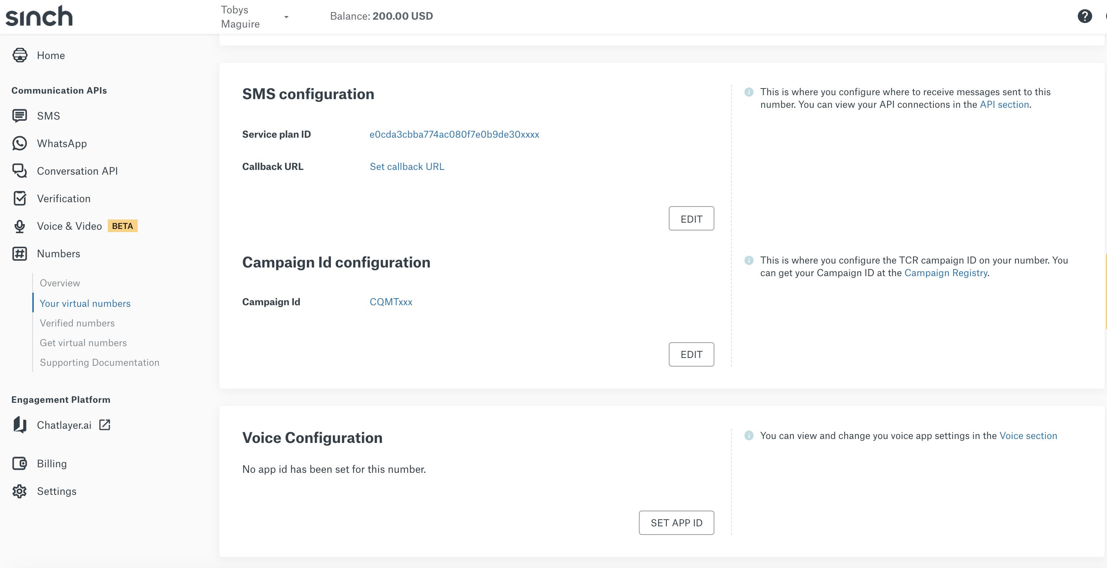Open the Billing menu item
Screen dimensions: 1107x568
[52, 464]
